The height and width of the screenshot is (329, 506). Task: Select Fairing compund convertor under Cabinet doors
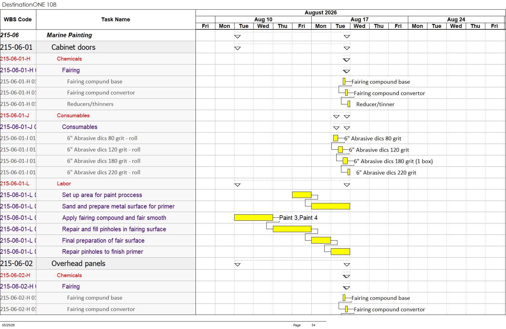[101, 93]
